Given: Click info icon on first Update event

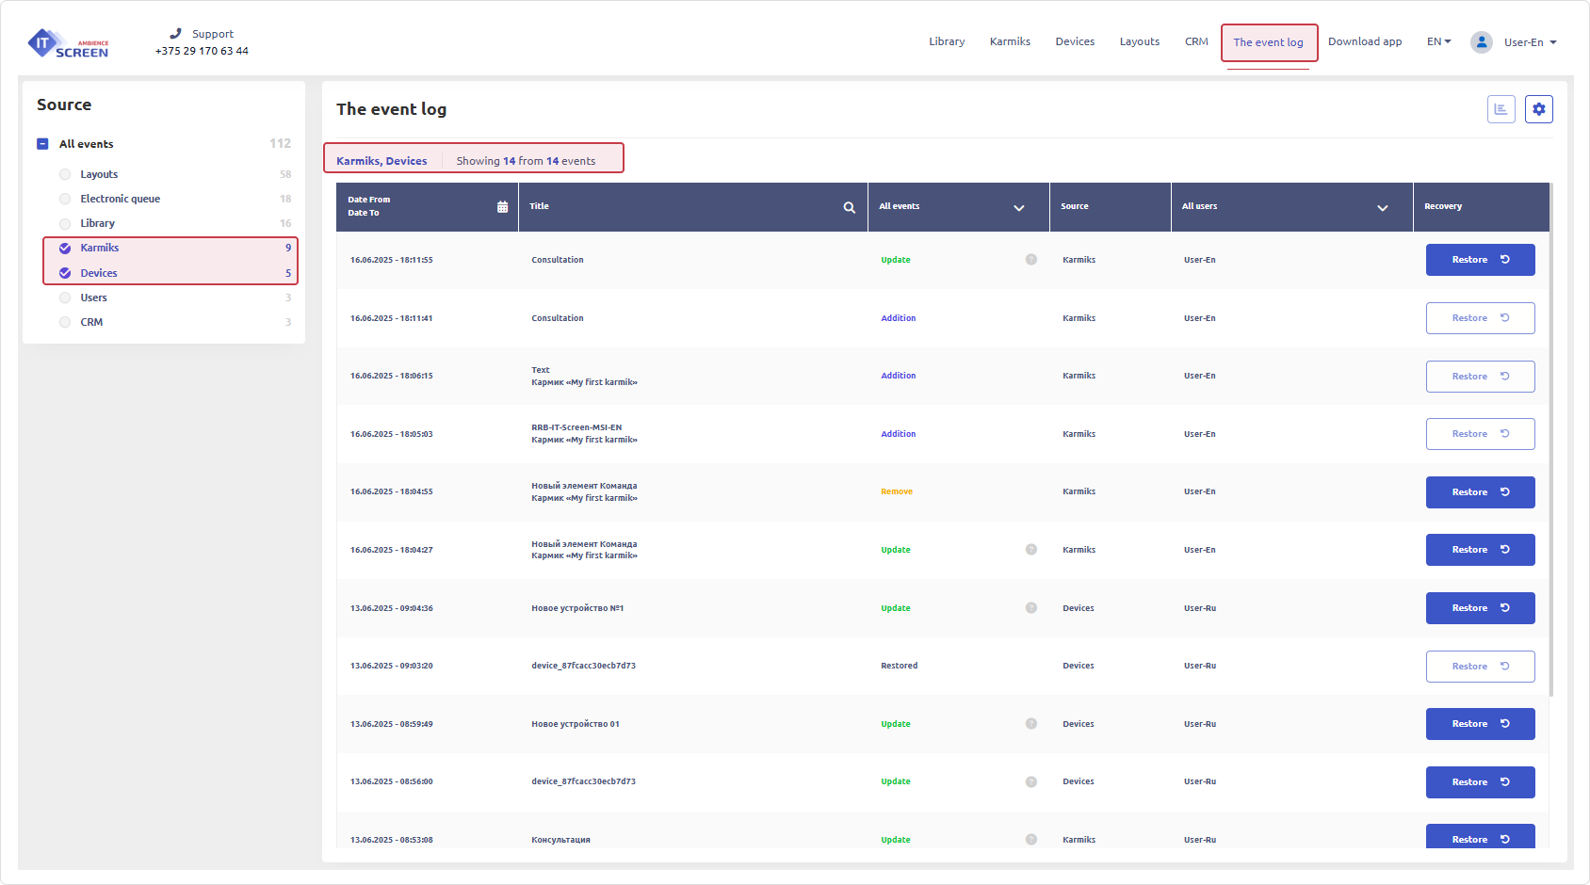Looking at the screenshot, I should (x=1030, y=260).
